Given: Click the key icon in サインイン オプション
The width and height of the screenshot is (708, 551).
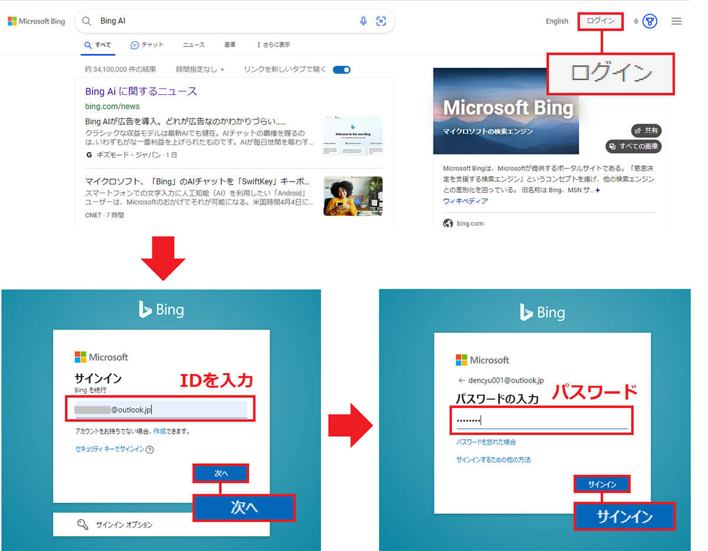Looking at the screenshot, I should tap(83, 524).
